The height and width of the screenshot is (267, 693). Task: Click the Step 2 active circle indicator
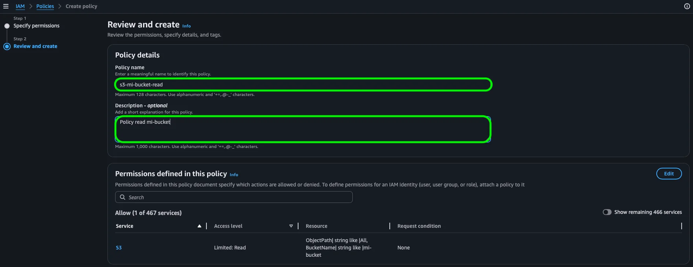pyautogui.click(x=7, y=47)
